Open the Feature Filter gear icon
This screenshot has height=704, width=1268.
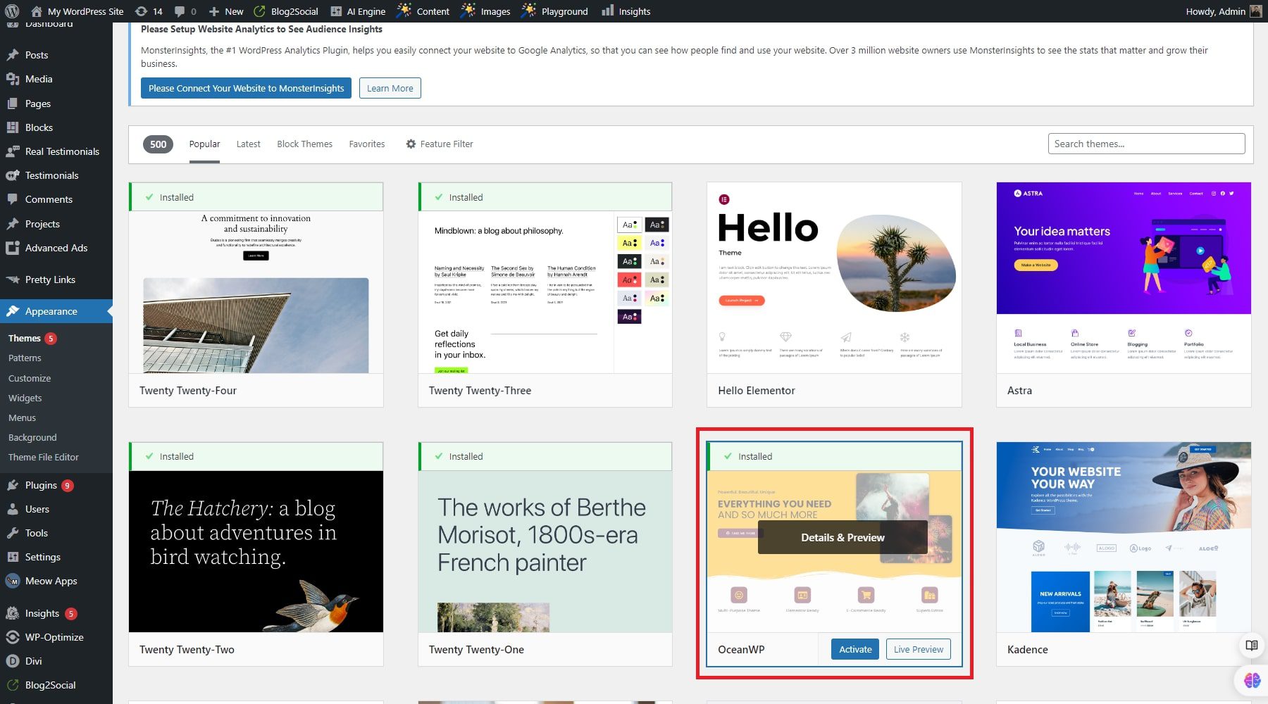411,144
